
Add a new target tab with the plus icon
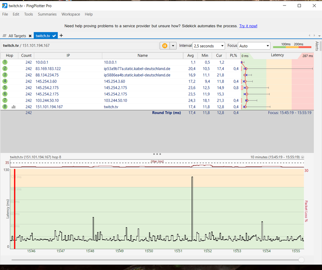click(61, 36)
